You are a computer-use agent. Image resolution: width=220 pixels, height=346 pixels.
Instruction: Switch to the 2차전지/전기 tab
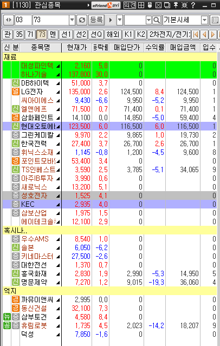(169, 35)
